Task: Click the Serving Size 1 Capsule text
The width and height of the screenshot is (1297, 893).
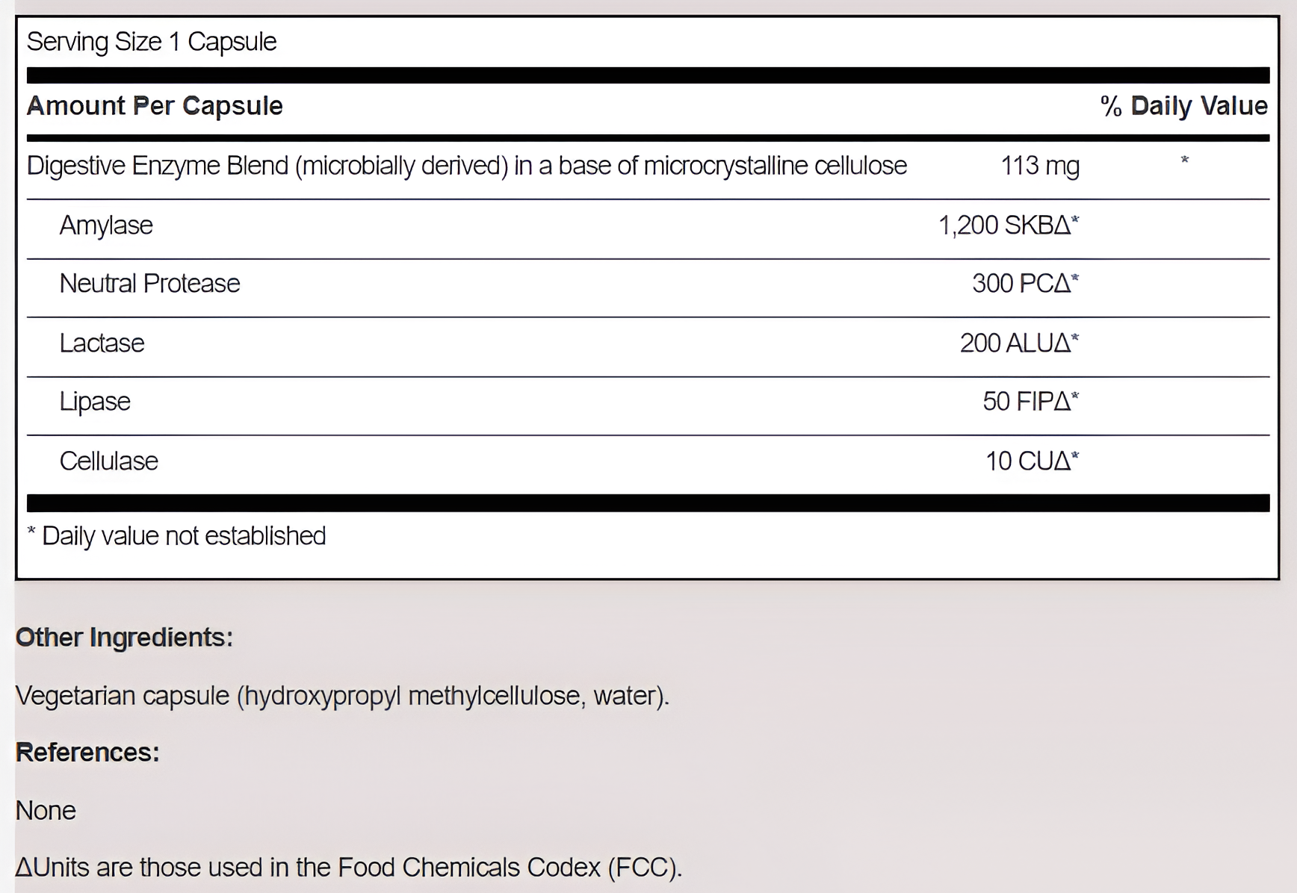Action: coord(152,42)
